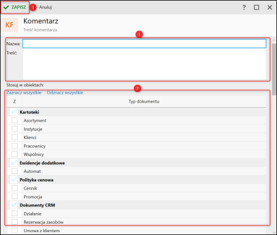Screen dimensions: 277x235
Task: Select the Dokumenty CRM row label
Action: pyautogui.click(x=38, y=205)
